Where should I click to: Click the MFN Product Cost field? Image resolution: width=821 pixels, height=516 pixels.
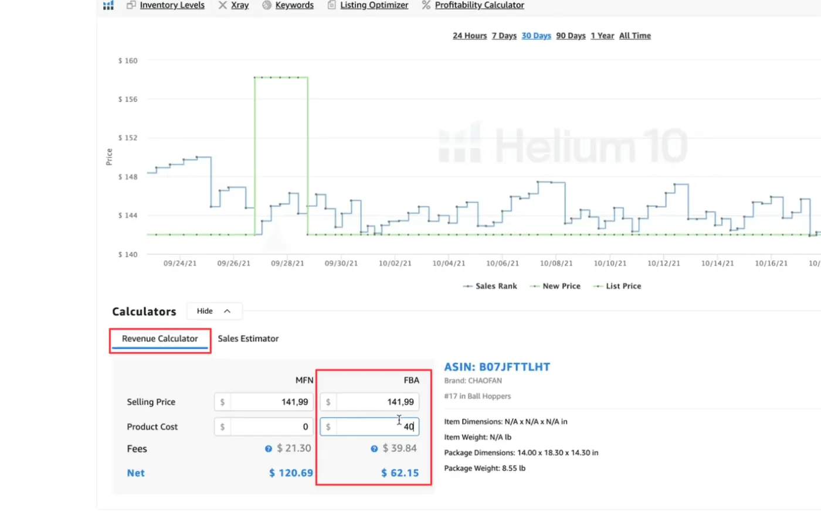coord(264,427)
